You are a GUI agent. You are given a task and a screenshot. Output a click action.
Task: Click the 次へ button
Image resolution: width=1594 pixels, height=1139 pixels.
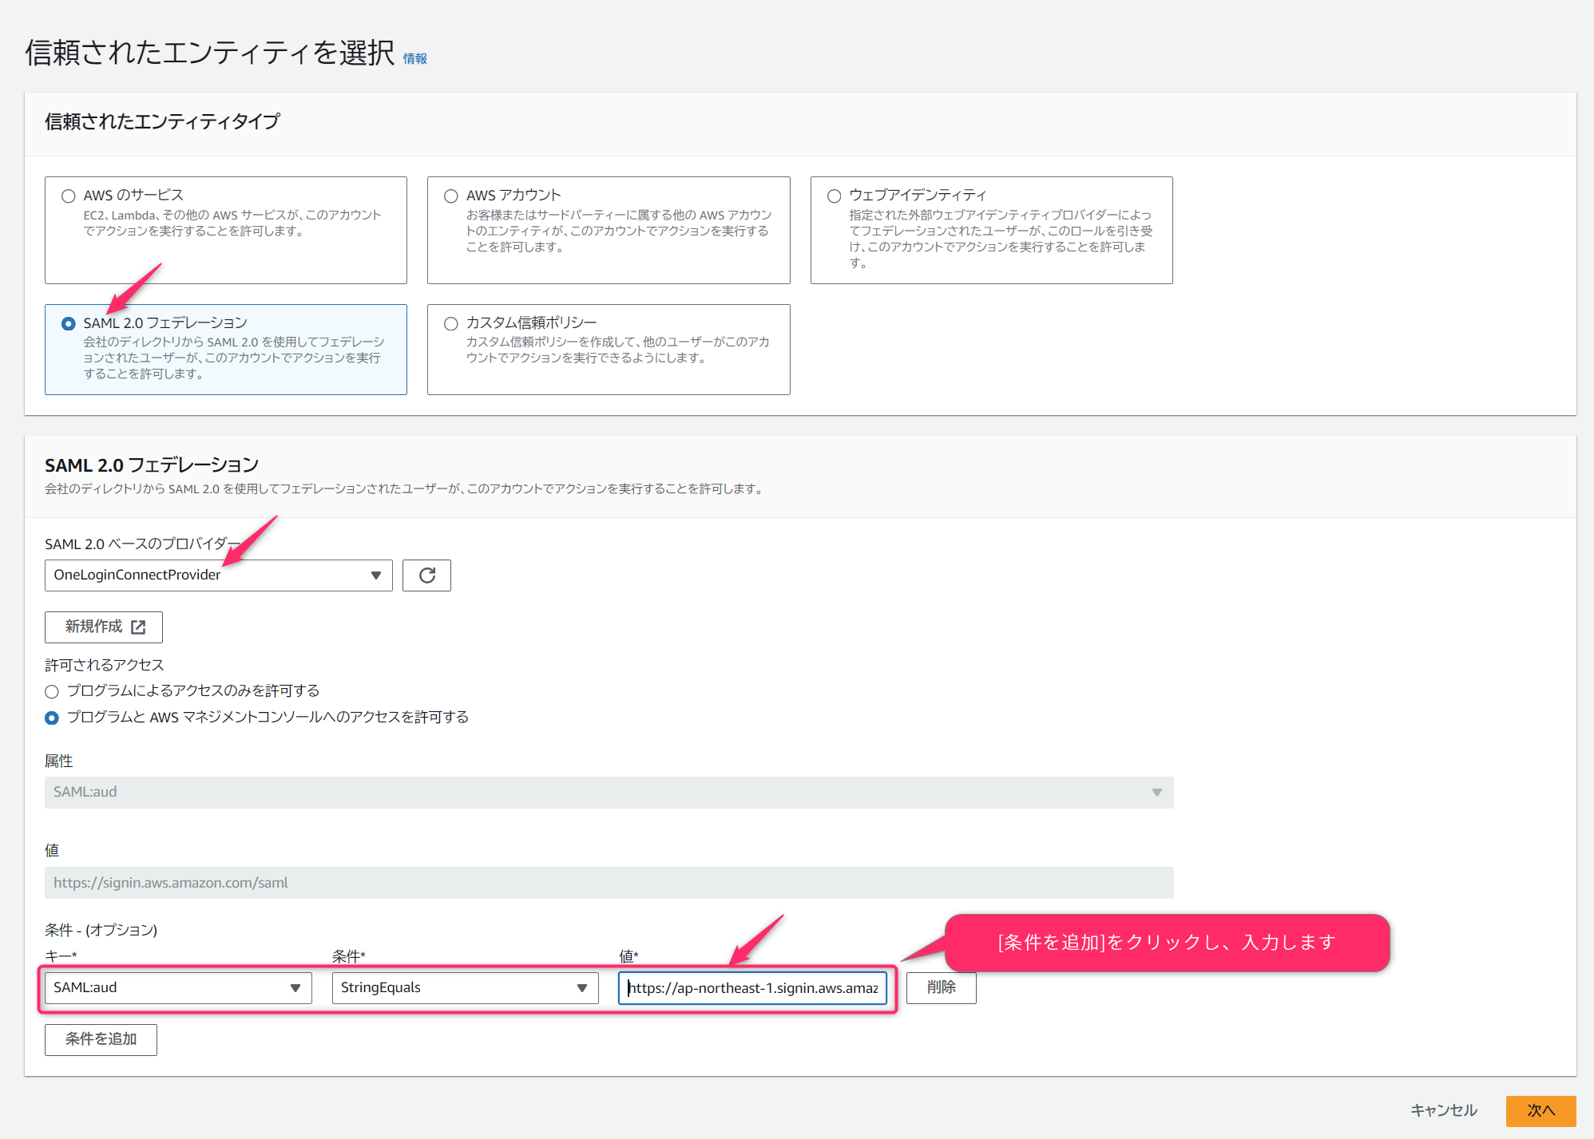[x=1540, y=1111]
